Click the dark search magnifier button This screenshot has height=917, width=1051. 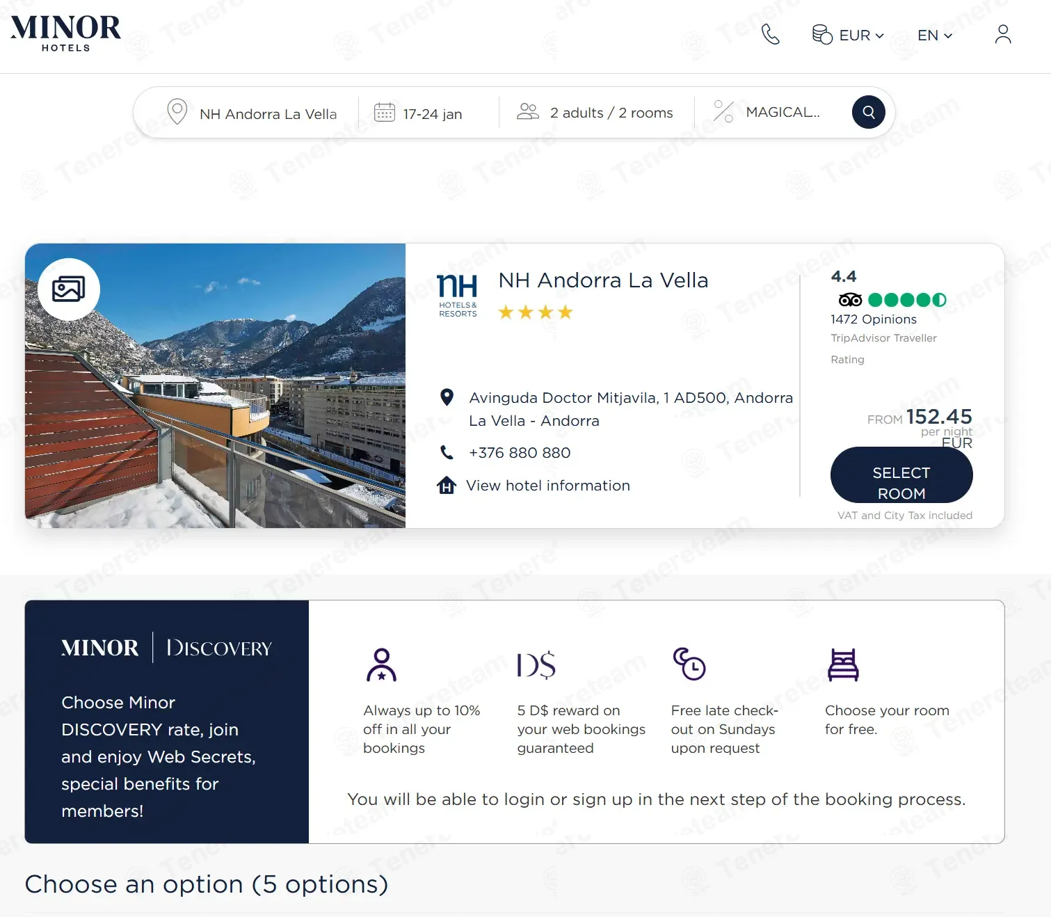(x=868, y=112)
